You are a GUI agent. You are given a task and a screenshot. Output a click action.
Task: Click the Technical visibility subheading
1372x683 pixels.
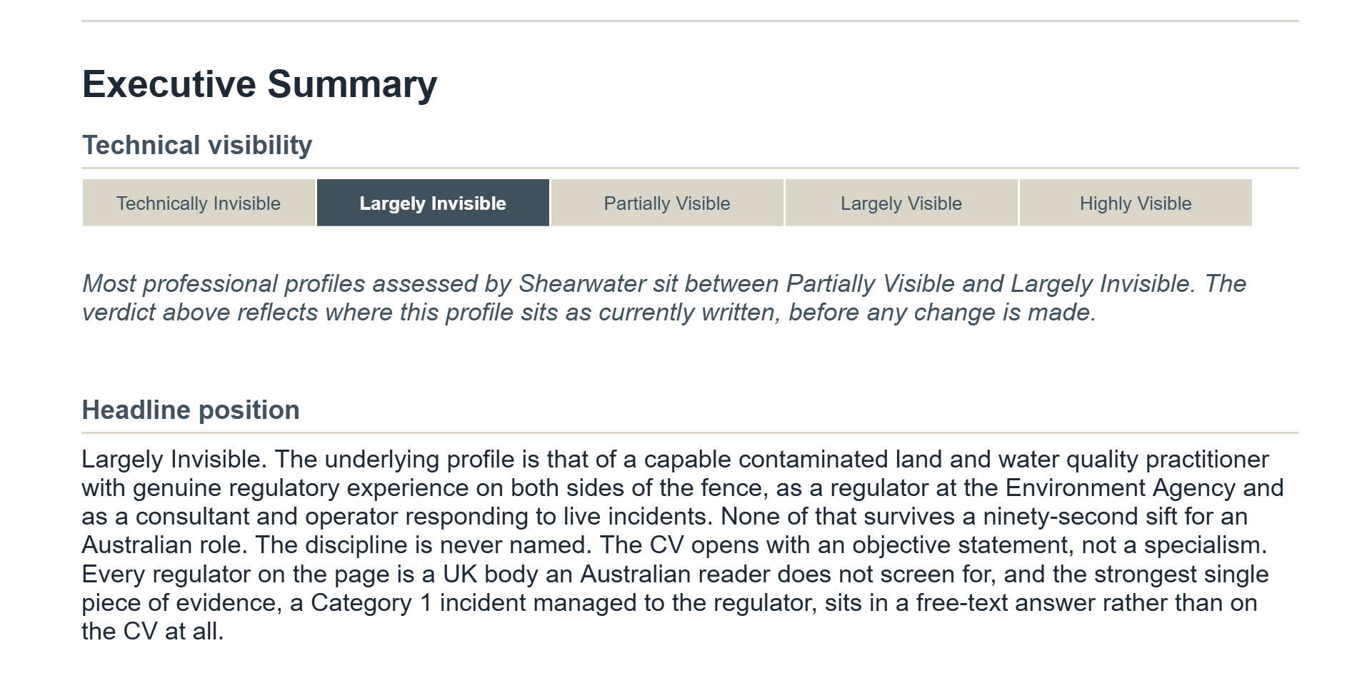pyautogui.click(x=197, y=146)
